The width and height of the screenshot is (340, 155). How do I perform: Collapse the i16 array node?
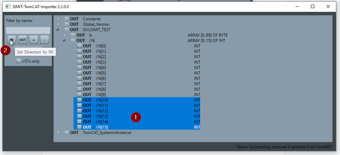[x=64, y=40]
